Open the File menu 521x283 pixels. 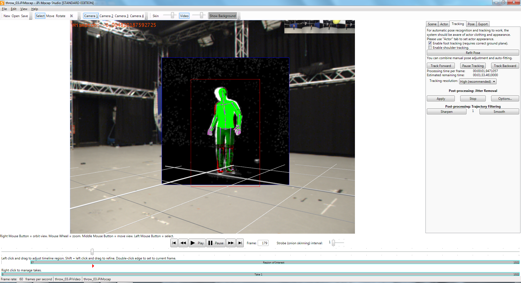pos(4,9)
